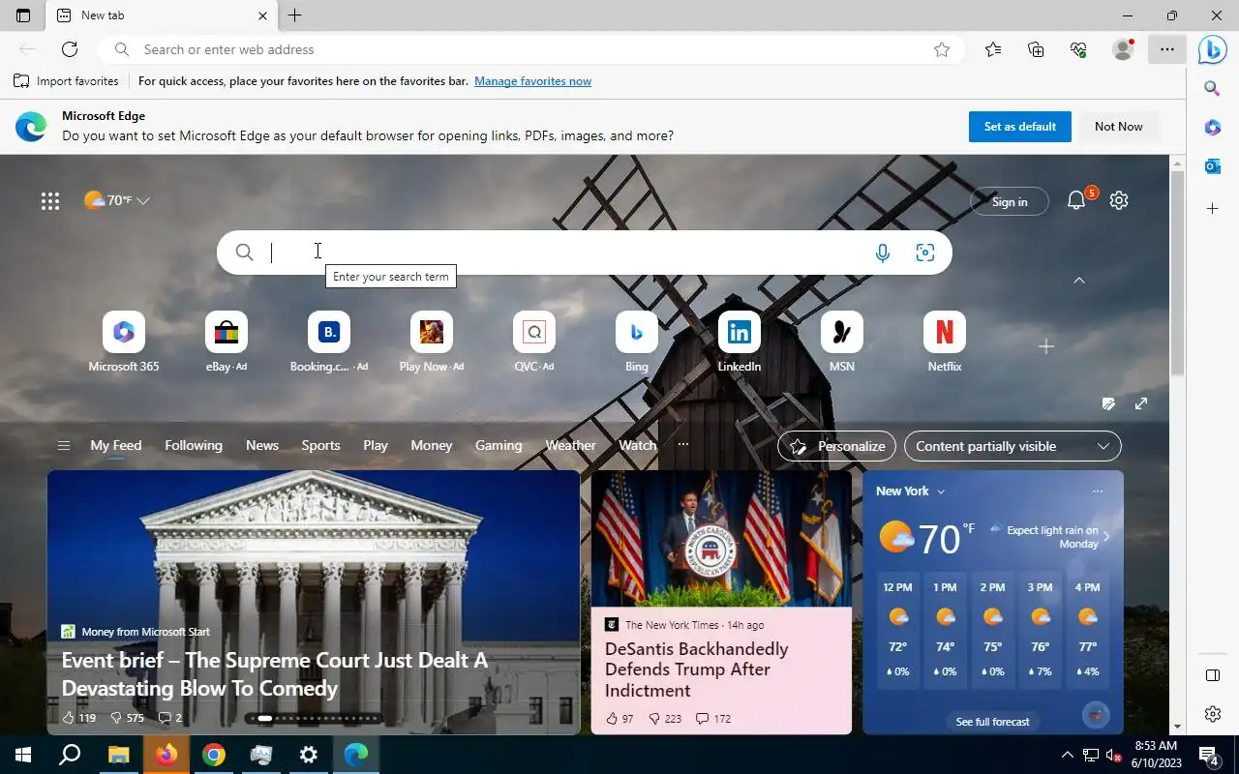Open Settings and more ellipsis menu
Screen dimensions: 1239x774
click(1167, 49)
